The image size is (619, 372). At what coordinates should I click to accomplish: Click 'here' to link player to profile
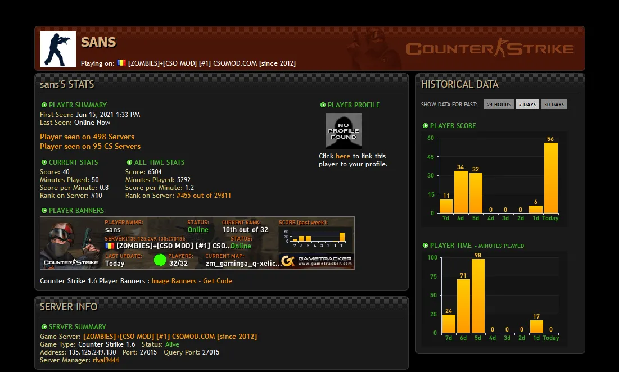(x=342, y=156)
